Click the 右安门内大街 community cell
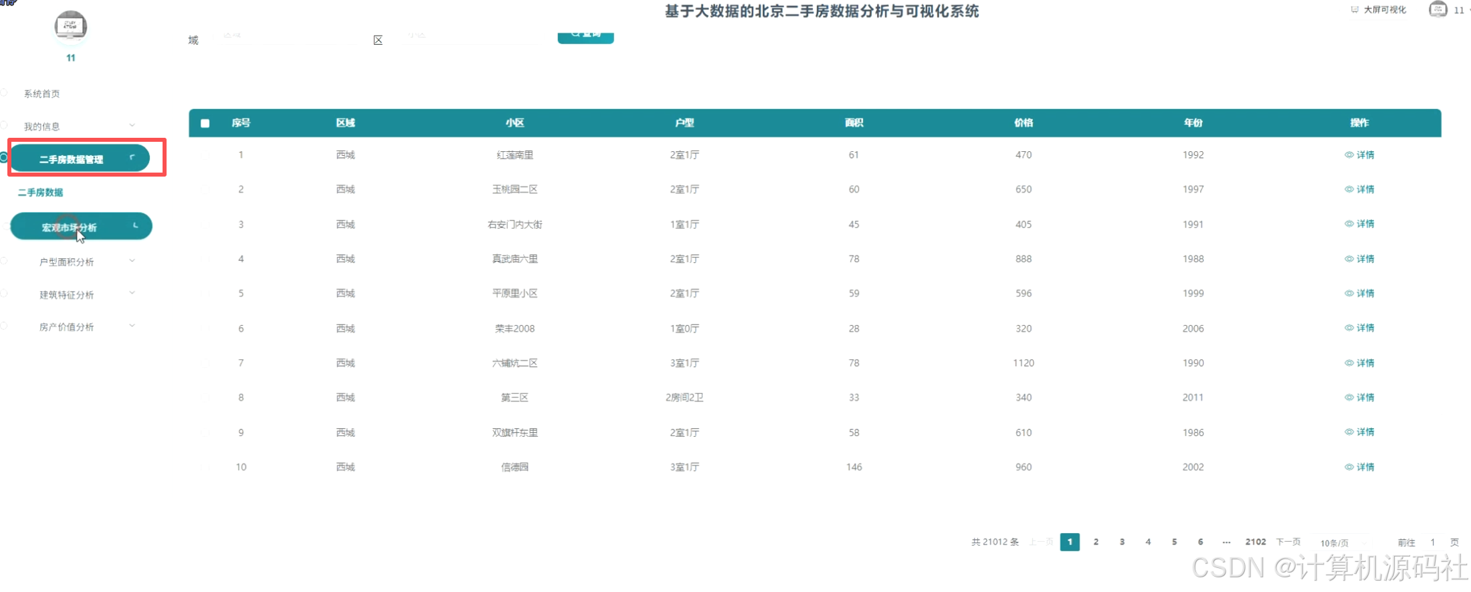The height and width of the screenshot is (592, 1471). tap(514, 224)
